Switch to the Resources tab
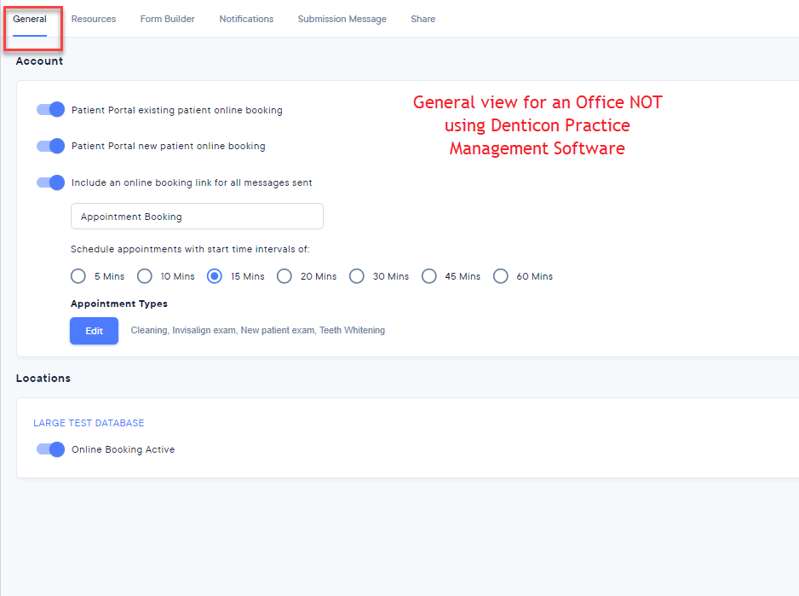Screen dimensions: 799x596 (94, 19)
